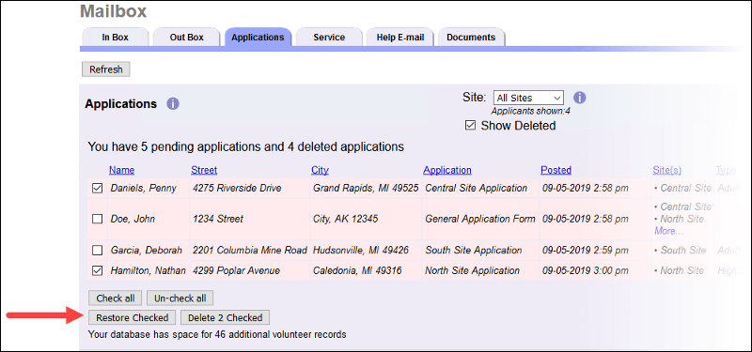Click street 2201 Columbia Mine Road

(249, 251)
